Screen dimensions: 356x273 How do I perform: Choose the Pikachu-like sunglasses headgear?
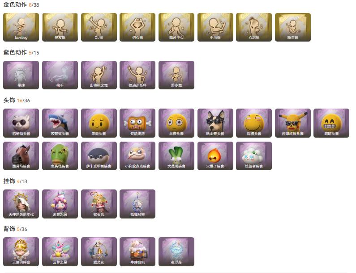pos(293,123)
